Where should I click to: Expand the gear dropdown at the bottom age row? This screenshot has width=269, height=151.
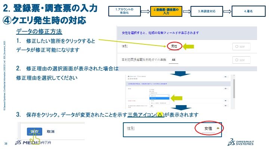coord(226,106)
